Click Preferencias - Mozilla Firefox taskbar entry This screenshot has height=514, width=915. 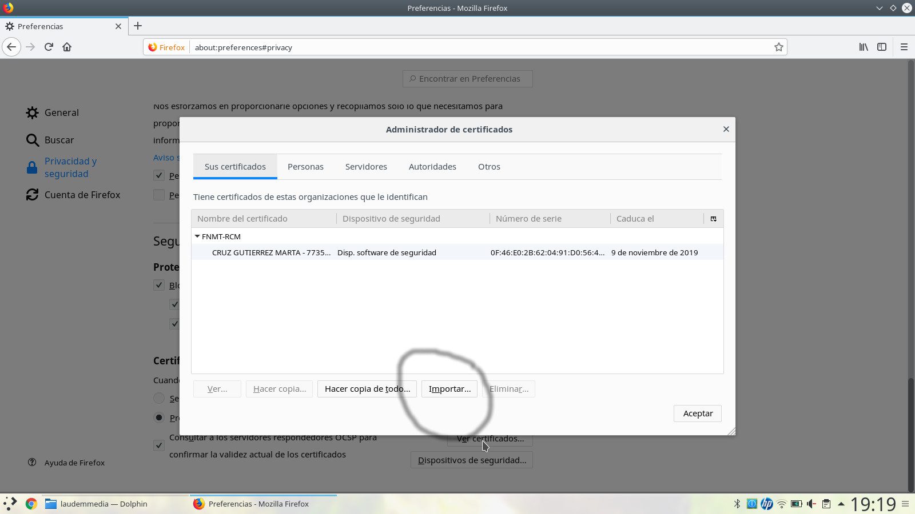(x=263, y=504)
